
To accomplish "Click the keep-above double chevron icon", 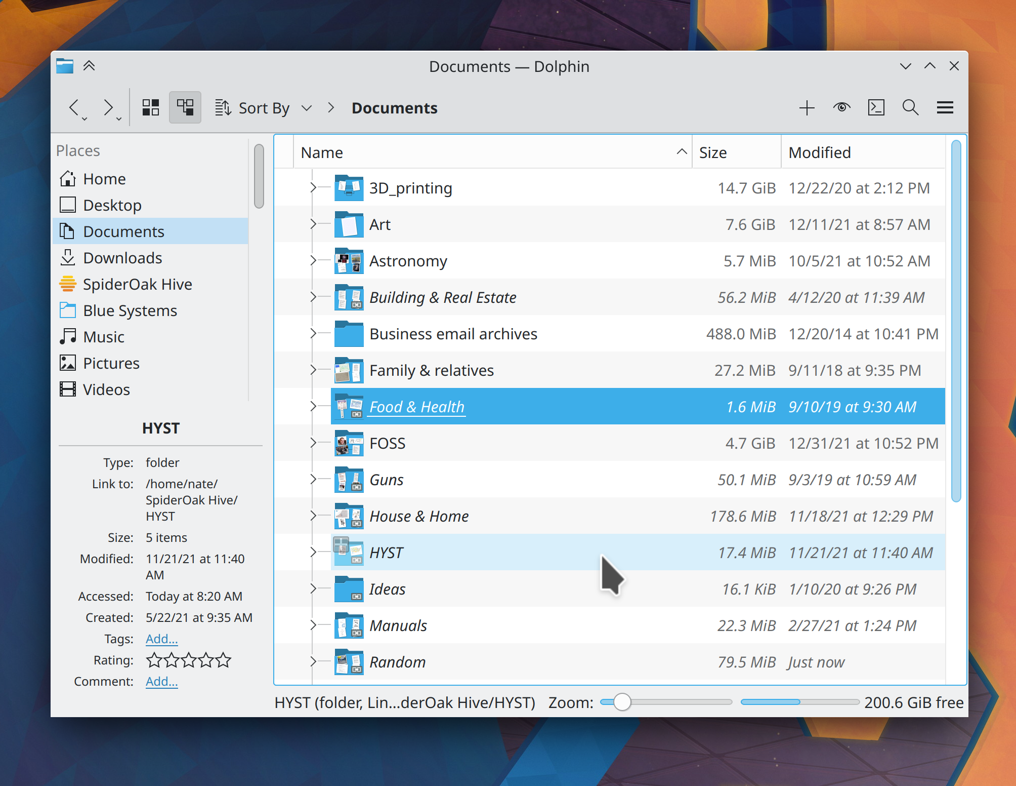I will pyautogui.click(x=89, y=66).
